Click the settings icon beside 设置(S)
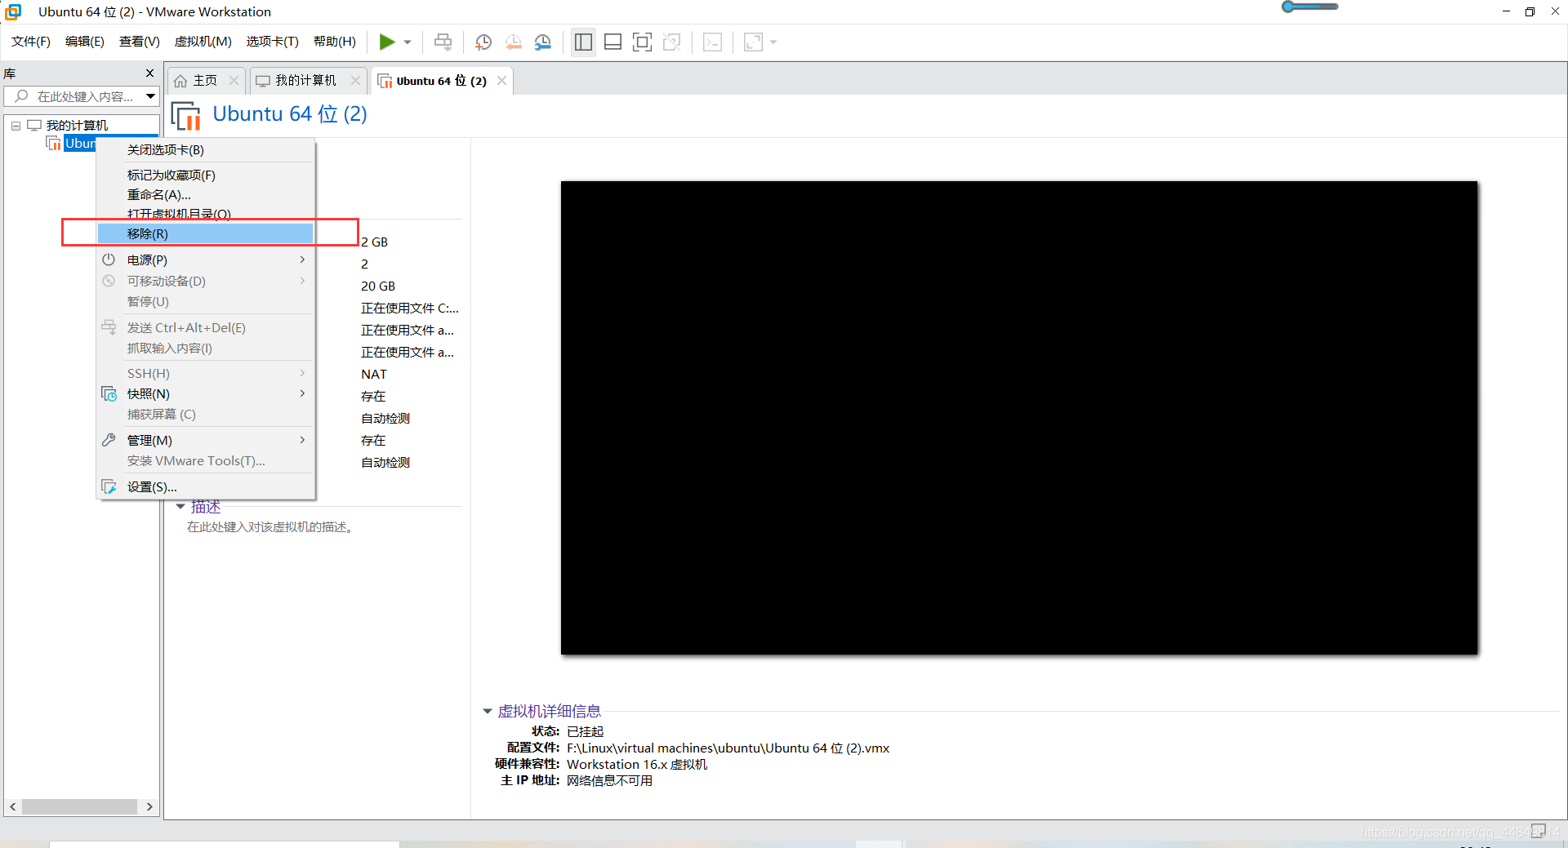Screen dimensions: 1568x848 click(x=109, y=487)
